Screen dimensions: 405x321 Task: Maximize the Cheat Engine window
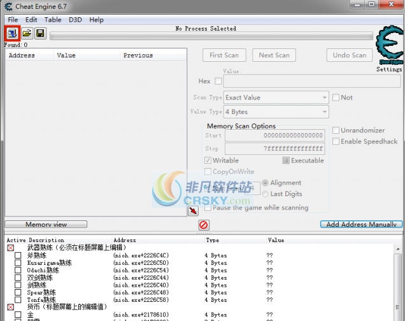coord(372,4)
